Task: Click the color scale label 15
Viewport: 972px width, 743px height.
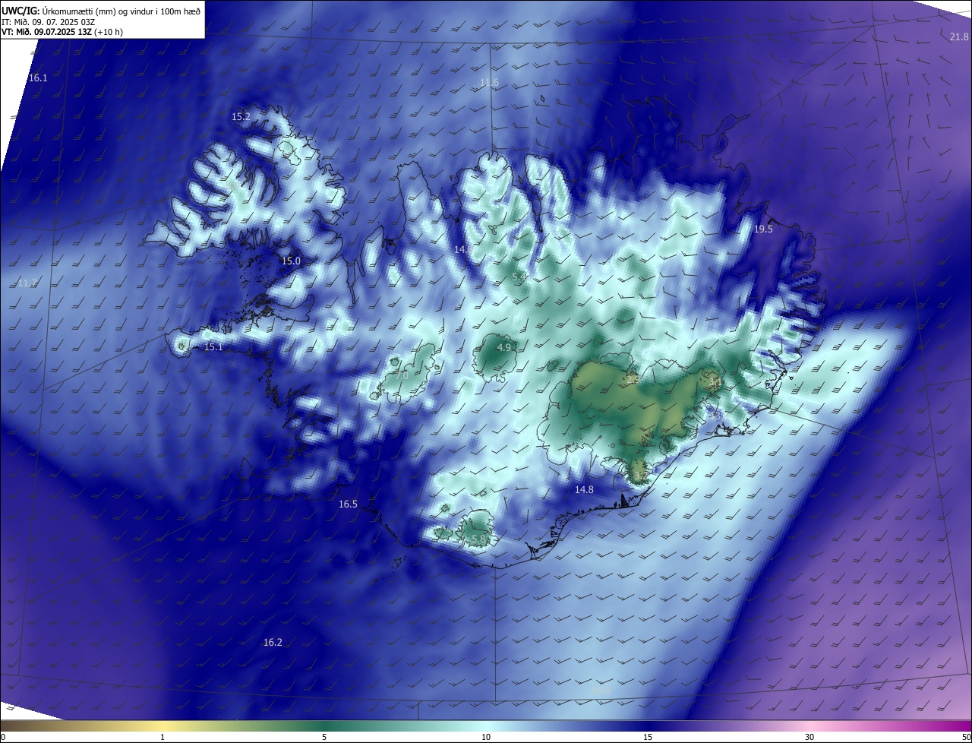Action: [x=648, y=737]
